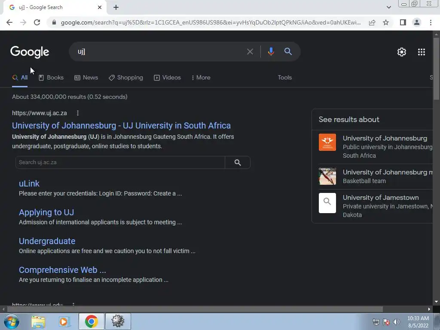Open the Chrome three-dot menu
Viewport: 440px width, 330px height.
[x=431, y=22]
